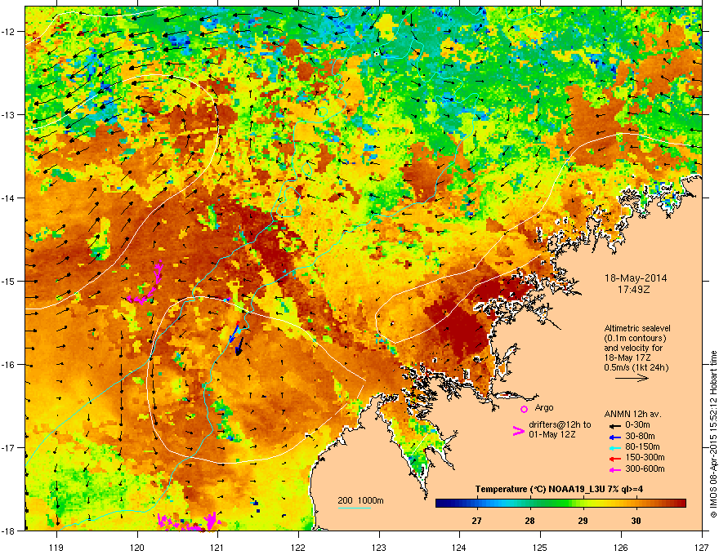Click the '27' color bar tick label

[x=477, y=521]
